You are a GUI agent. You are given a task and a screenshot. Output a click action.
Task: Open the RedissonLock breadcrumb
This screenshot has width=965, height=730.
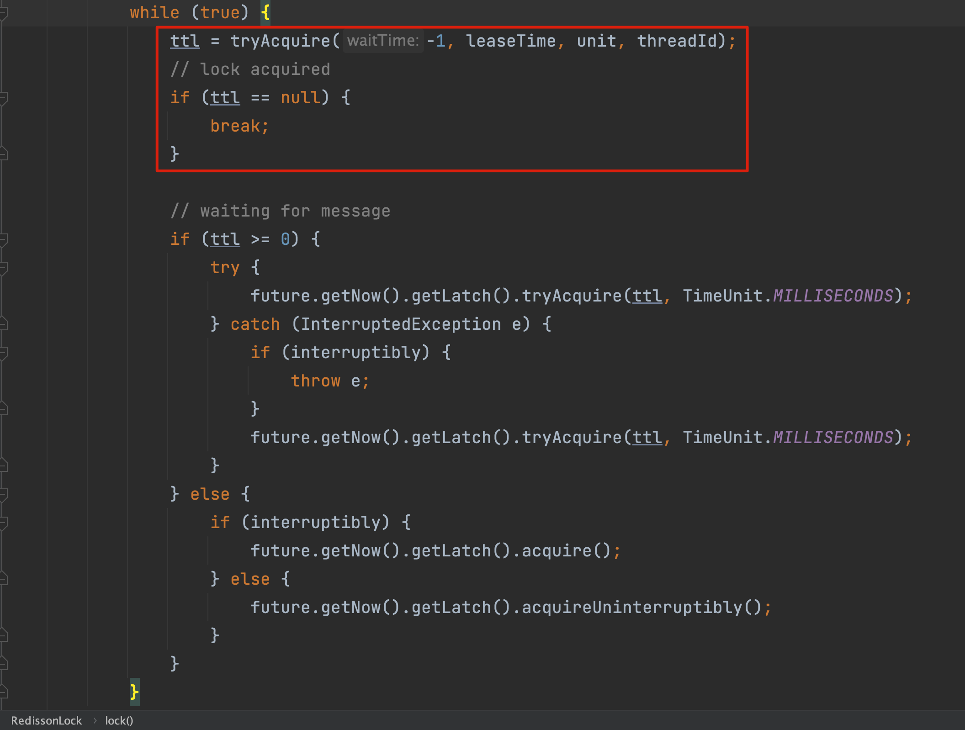[x=47, y=720]
